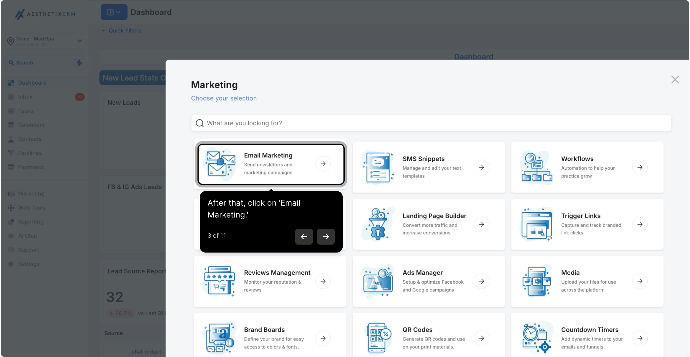This screenshot has width=690, height=357.
Task: Click the Media files illustration icon
Action: pyautogui.click(x=537, y=281)
